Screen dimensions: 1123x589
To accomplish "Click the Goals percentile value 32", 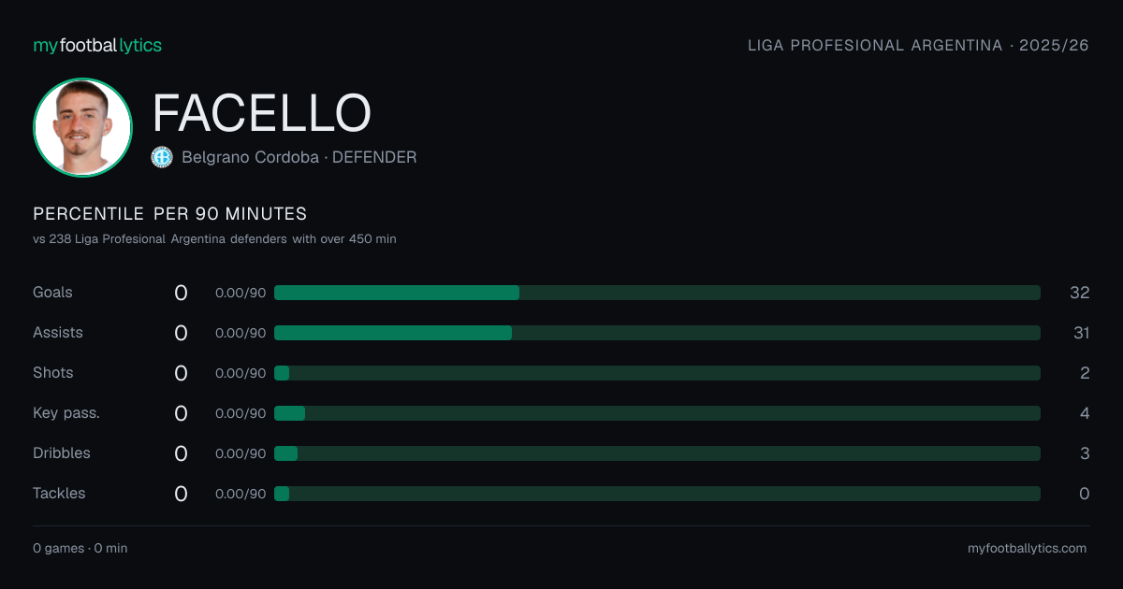I will (1080, 293).
